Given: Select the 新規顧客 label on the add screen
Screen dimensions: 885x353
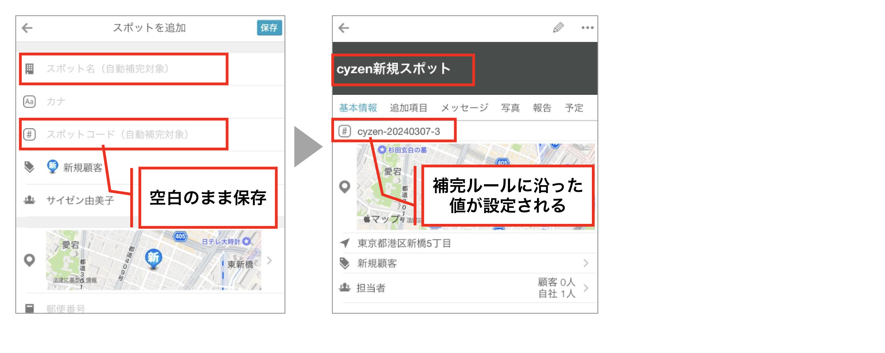Looking at the screenshot, I should click(83, 168).
